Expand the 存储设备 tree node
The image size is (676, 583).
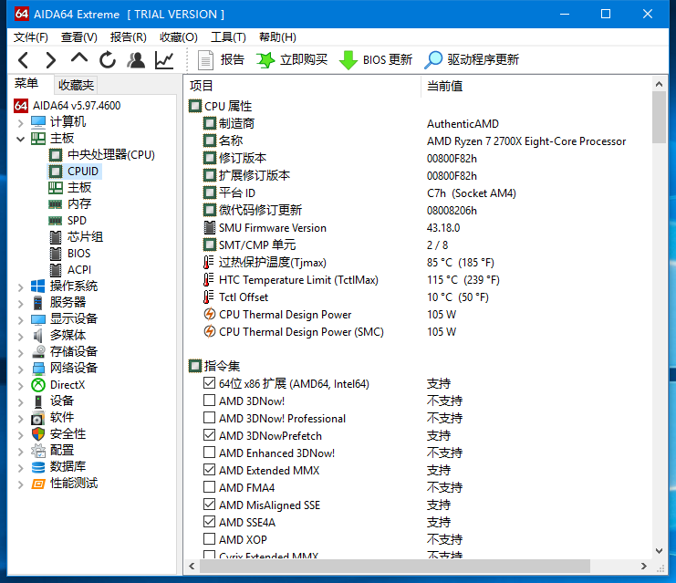pos(20,352)
